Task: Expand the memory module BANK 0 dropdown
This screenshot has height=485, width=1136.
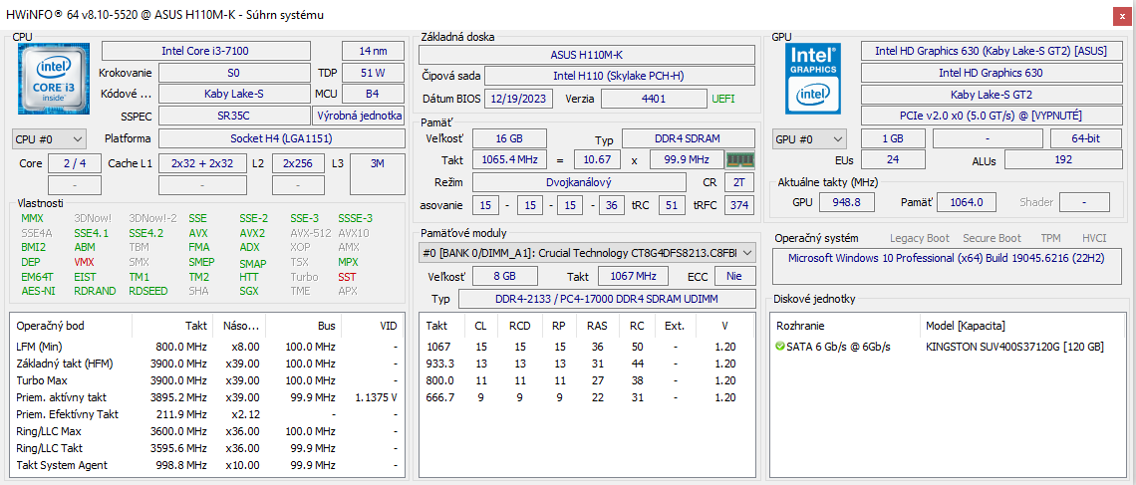Action: [x=747, y=253]
